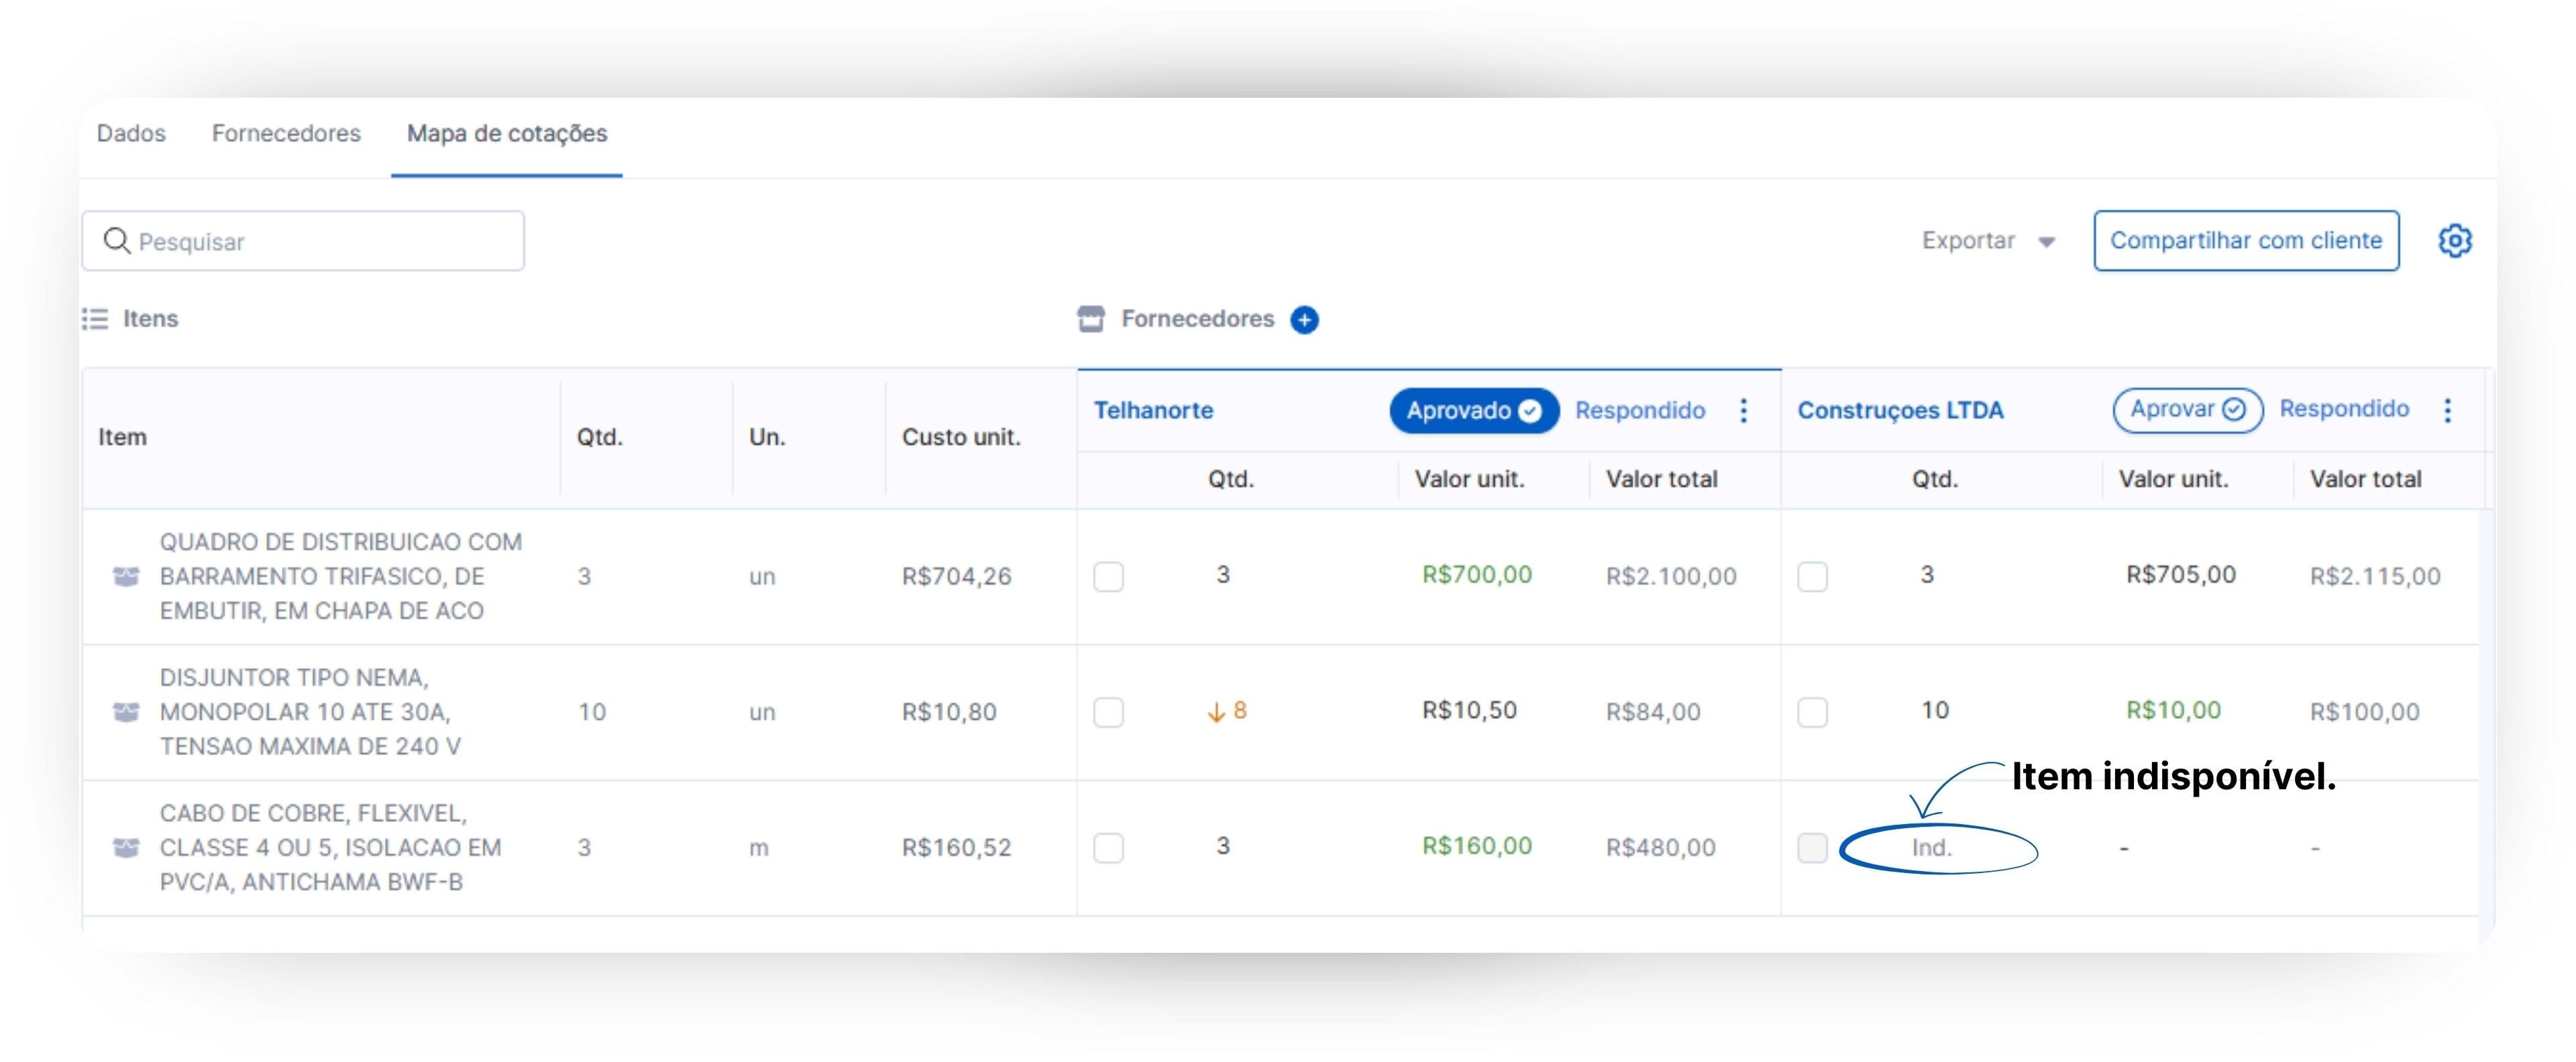Check Telhanorte checkbox for Quadro de Distribuicao
The height and width of the screenshot is (1062, 2576).
[x=1108, y=576]
